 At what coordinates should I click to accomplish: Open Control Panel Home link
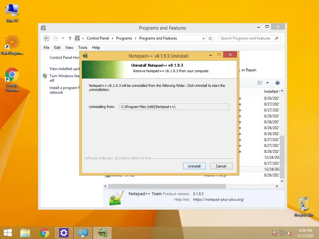[x=64, y=58]
